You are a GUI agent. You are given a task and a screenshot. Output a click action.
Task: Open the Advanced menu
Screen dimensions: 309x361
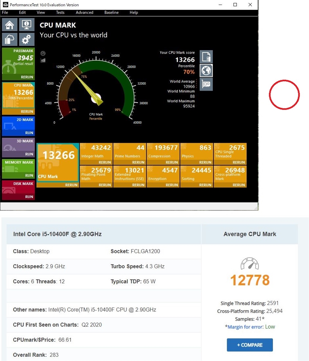(x=85, y=12)
